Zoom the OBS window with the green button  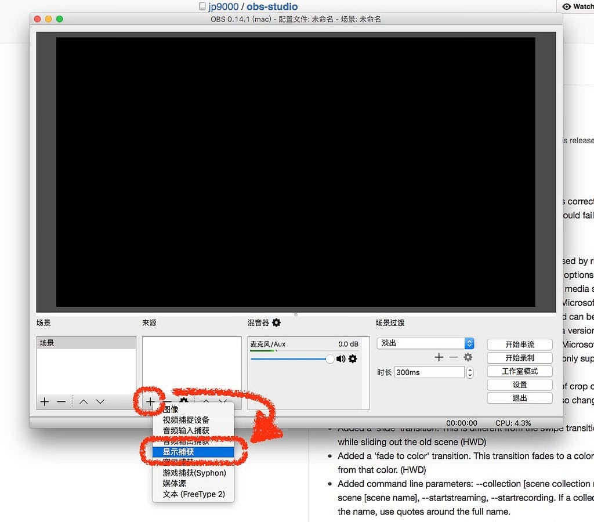pyautogui.click(x=60, y=19)
